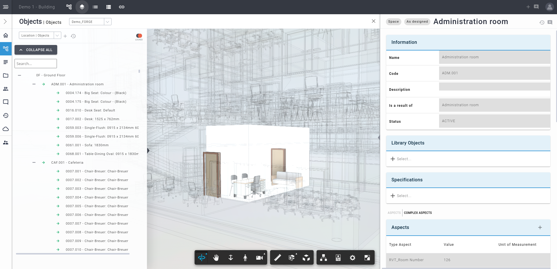Open the user account avatar
Screen dimensions: 557x269
549,7
